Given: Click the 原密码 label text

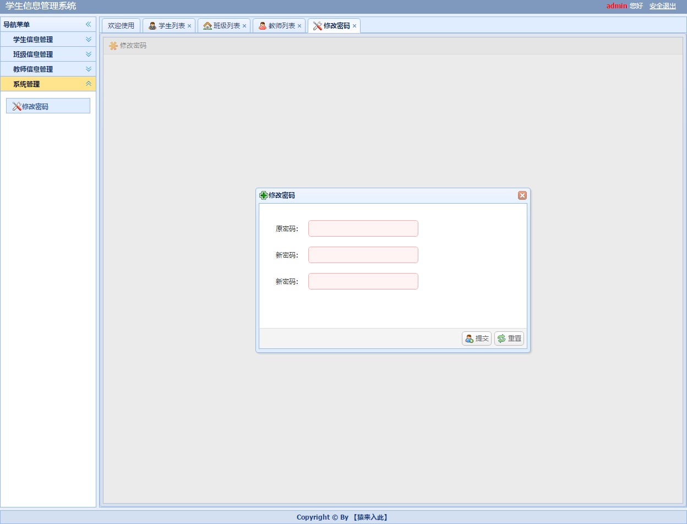Looking at the screenshot, I should pos(287,228).
